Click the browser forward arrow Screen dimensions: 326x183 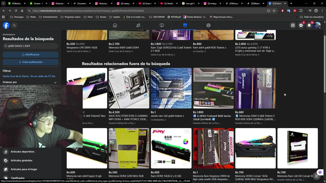click(10, 11)
